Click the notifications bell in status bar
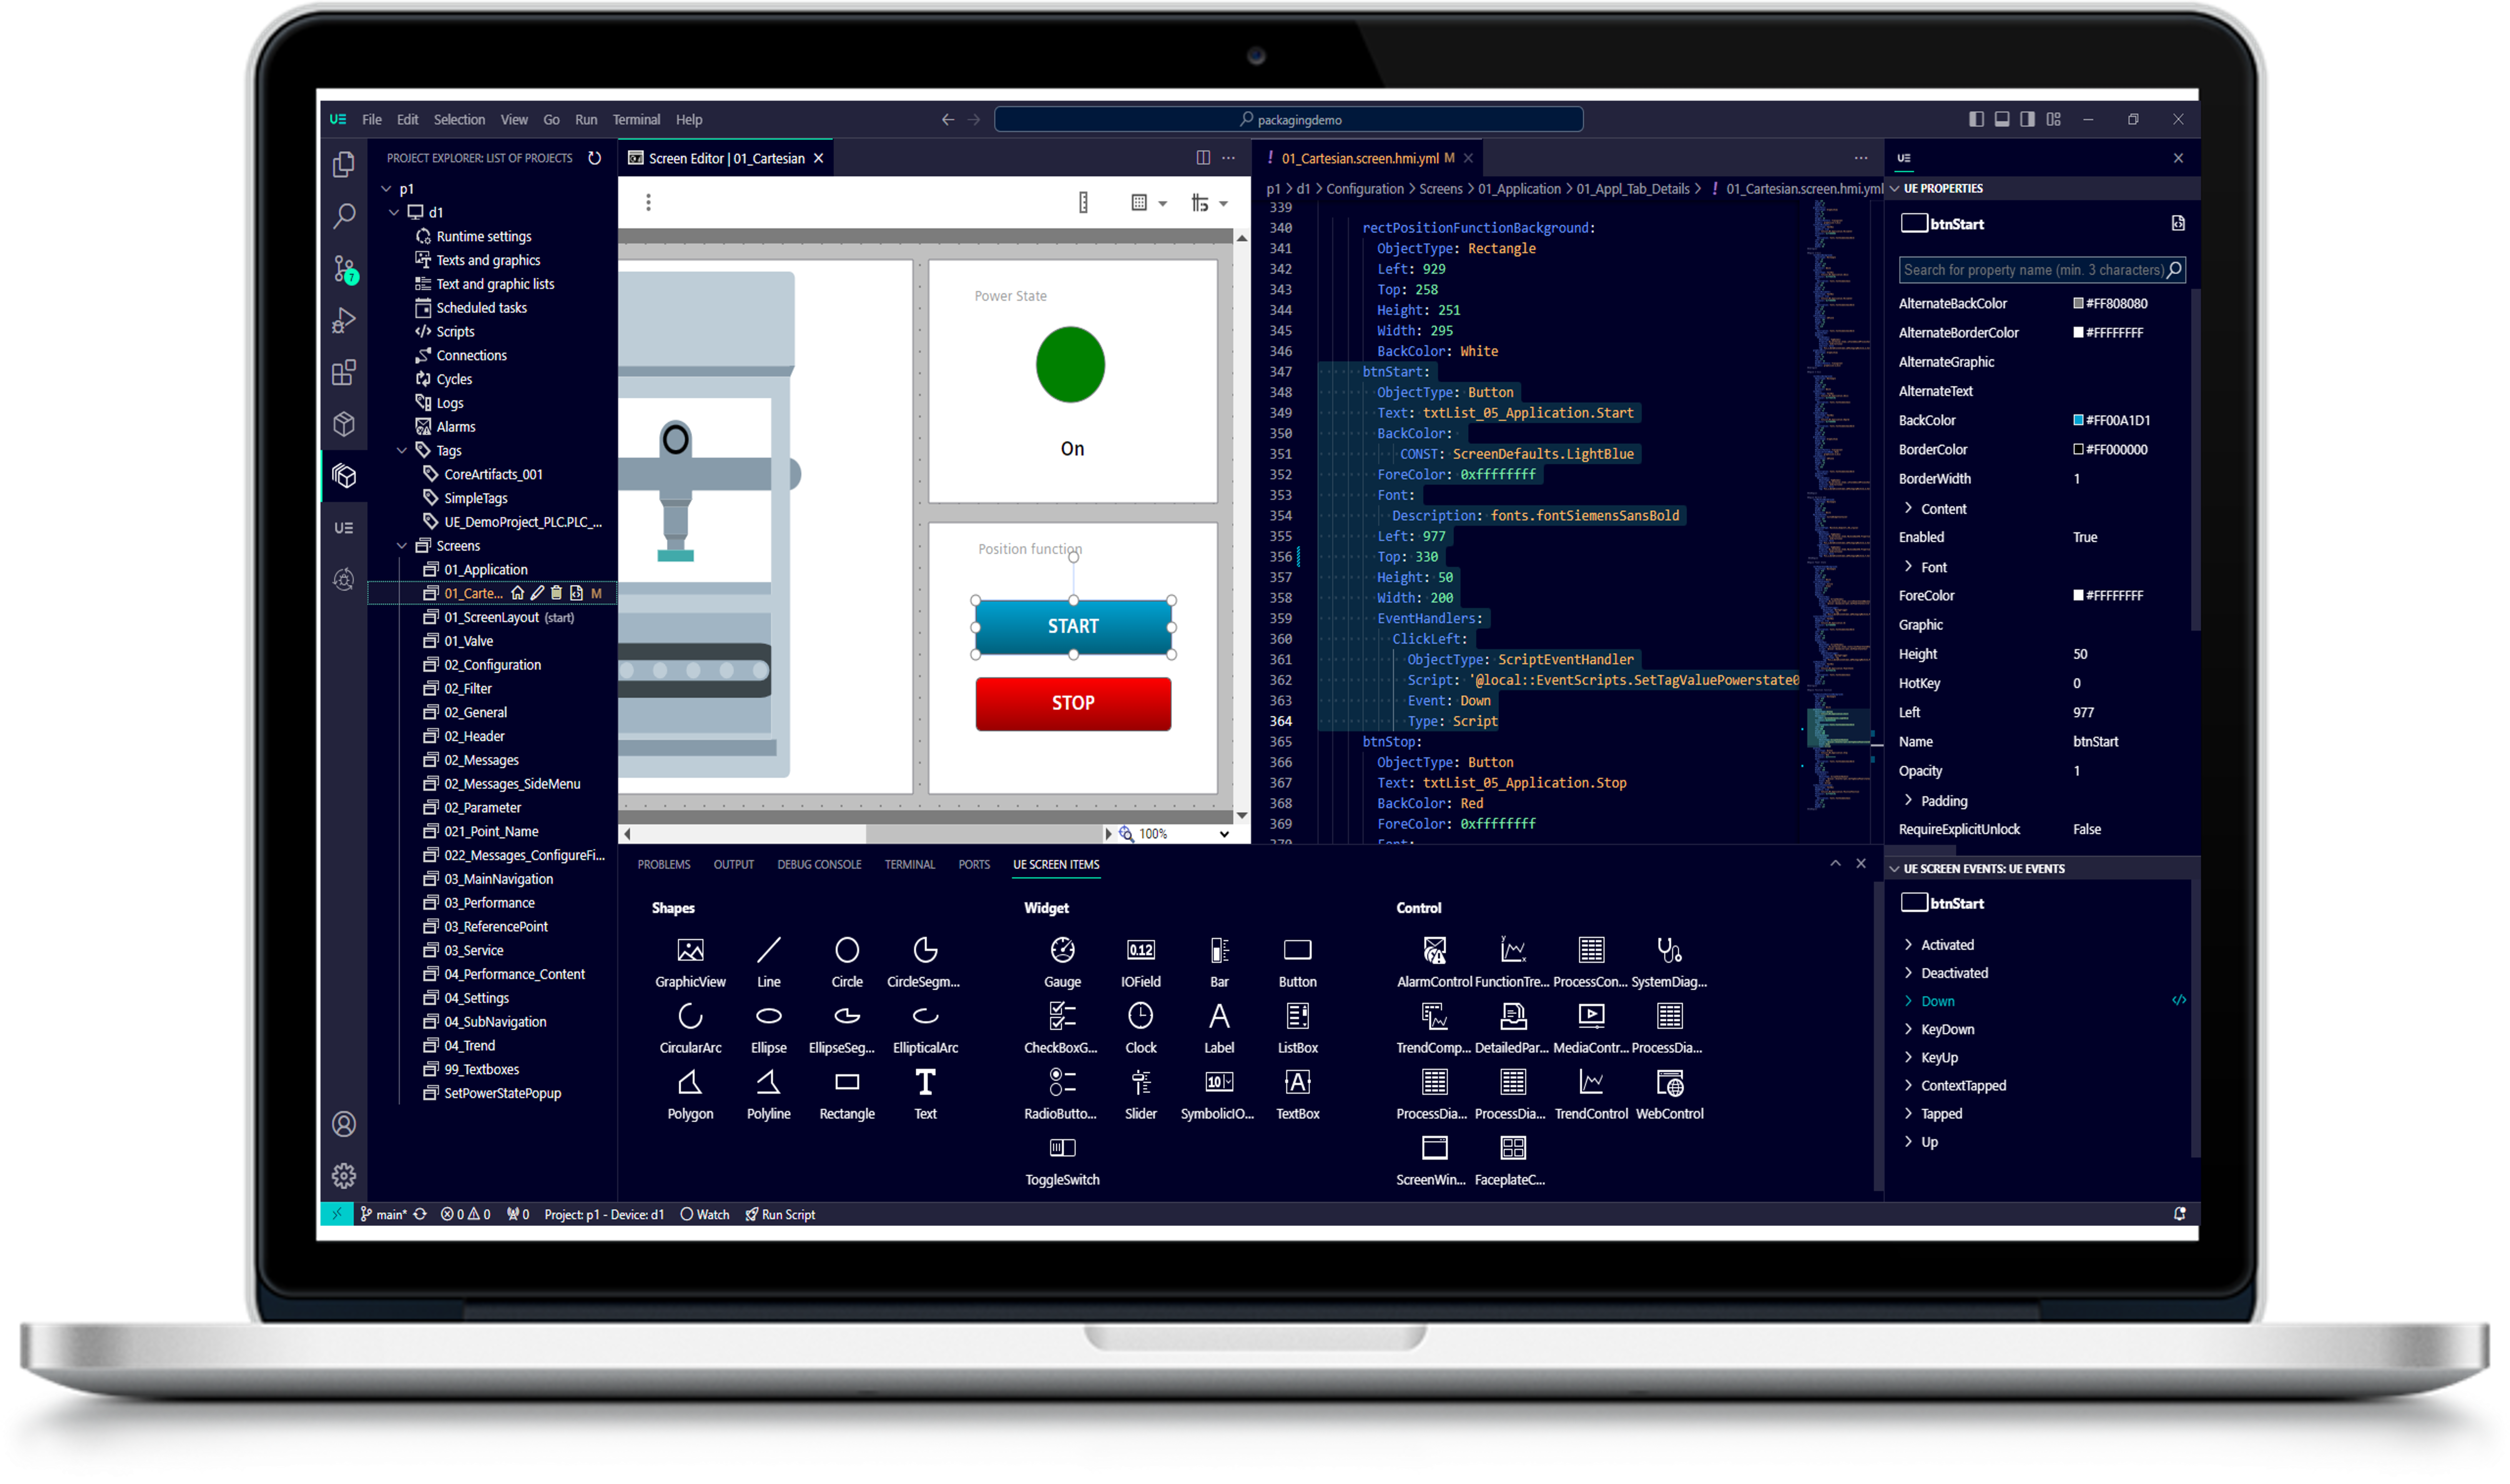This screenshot has height=1484, width=2510. point(2179,1214)
